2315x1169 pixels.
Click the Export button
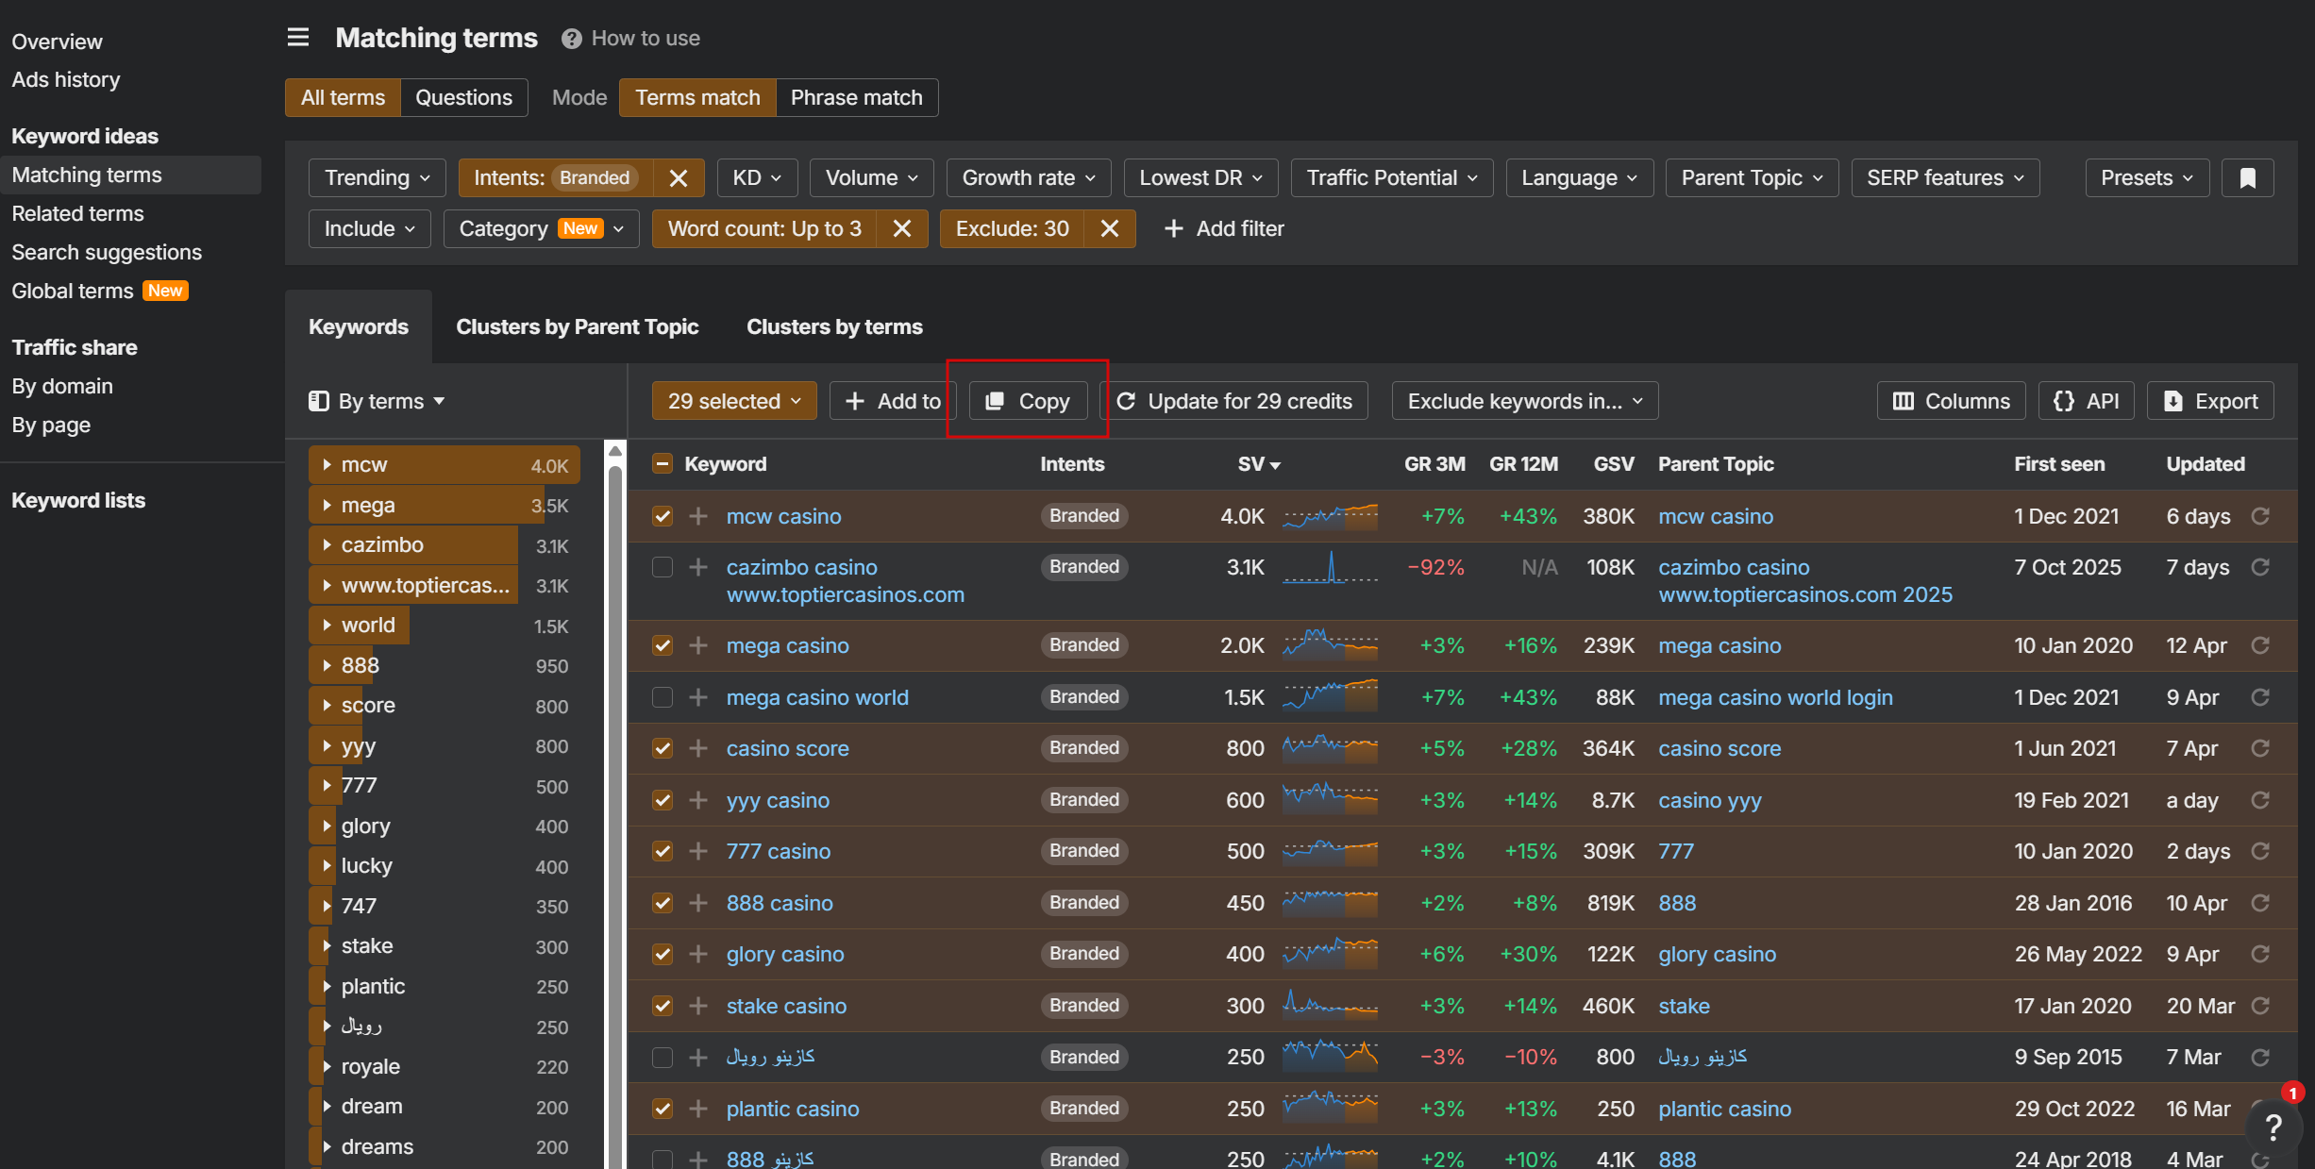coord(2210,401)
